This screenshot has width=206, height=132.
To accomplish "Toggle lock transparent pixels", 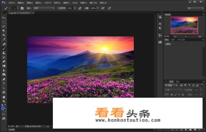I will tap(172, 95).
